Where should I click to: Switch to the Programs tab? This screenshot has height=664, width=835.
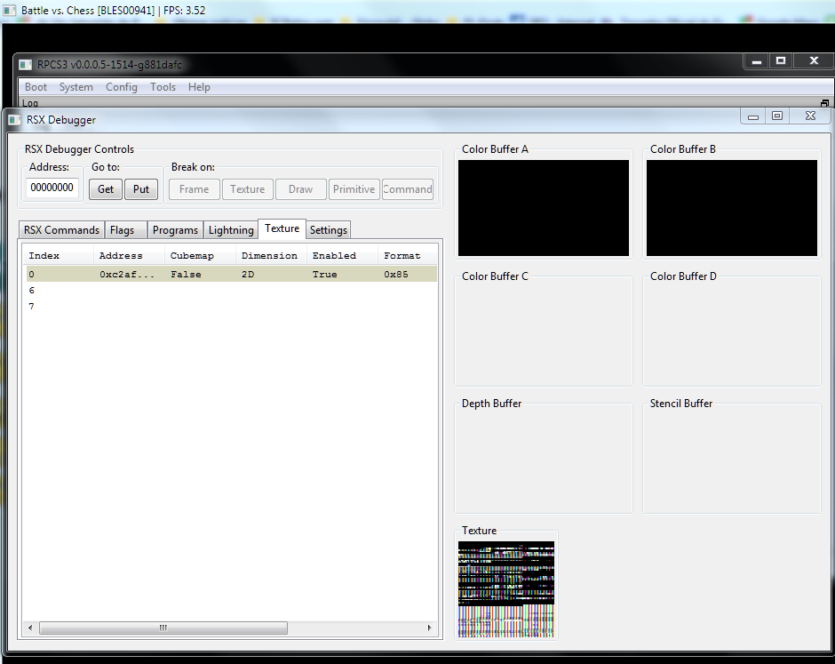[175, 230]
